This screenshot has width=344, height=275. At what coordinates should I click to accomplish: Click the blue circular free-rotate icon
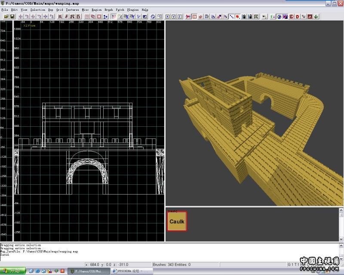pos(153,16)
